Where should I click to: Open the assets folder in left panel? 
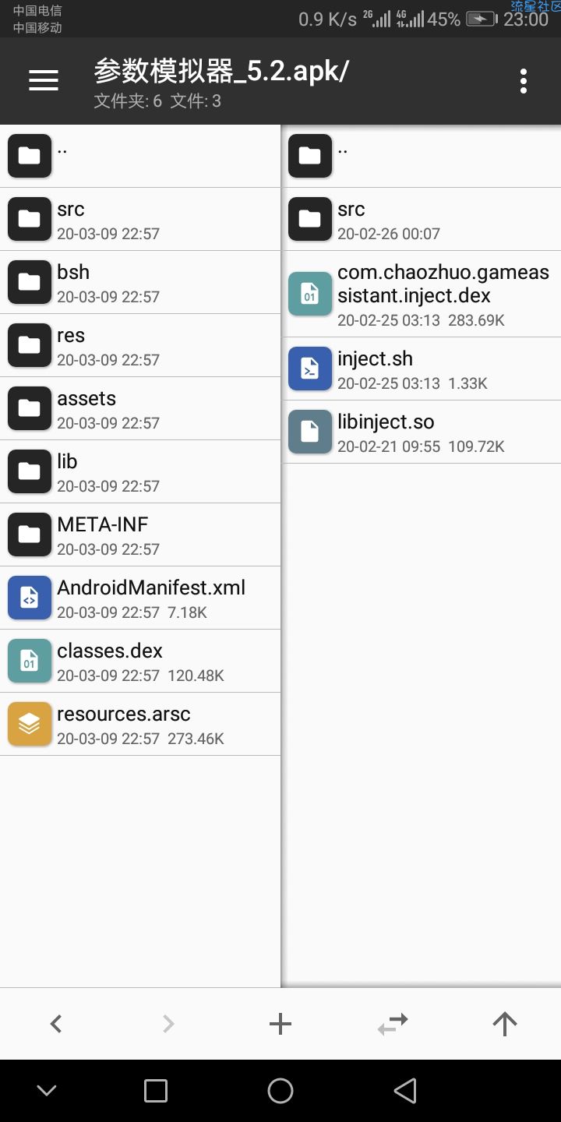pyautogui.click(x=140, y=408)
